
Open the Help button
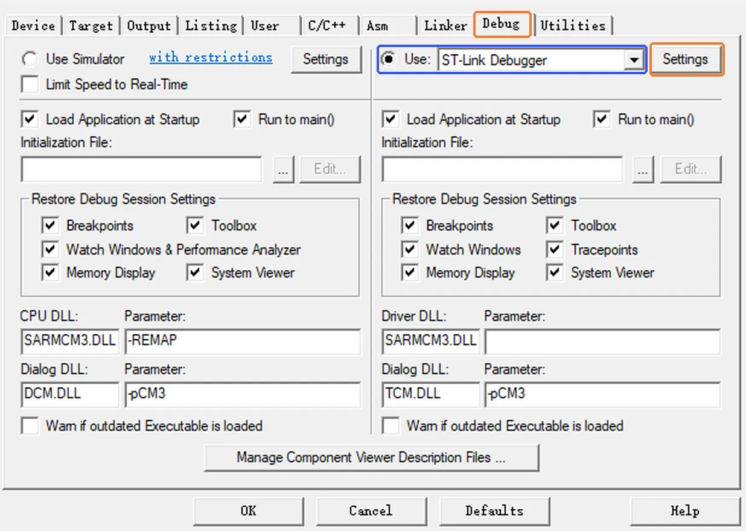click(x=685, y=511)
